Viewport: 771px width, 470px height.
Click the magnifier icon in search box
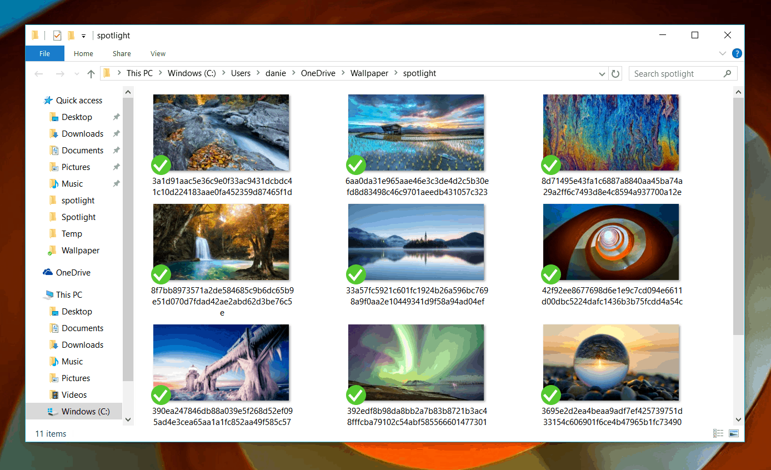click(x=727, y=73)
